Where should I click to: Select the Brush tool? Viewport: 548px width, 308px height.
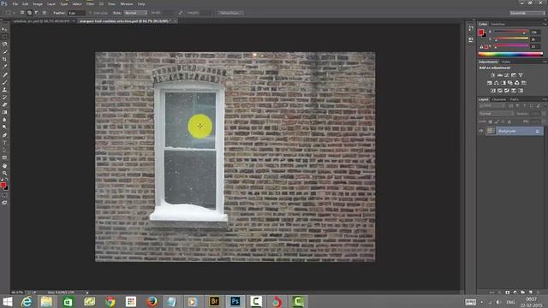4,82
